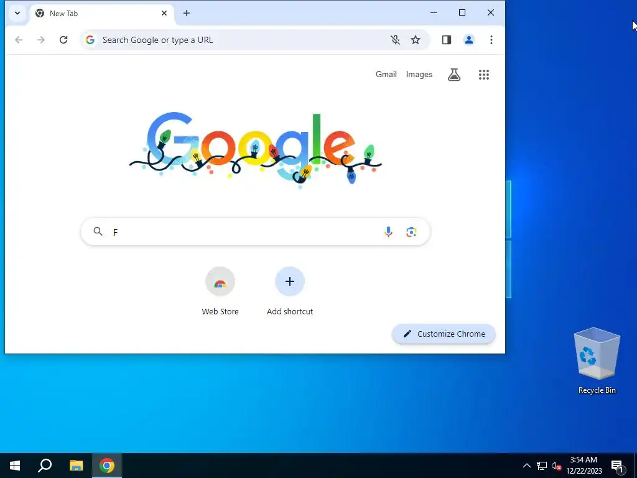Select the New Tab tab
637x478 pixels.
coord(101,14)
